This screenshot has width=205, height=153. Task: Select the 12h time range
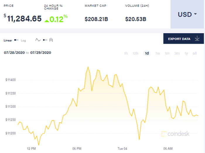135,53
